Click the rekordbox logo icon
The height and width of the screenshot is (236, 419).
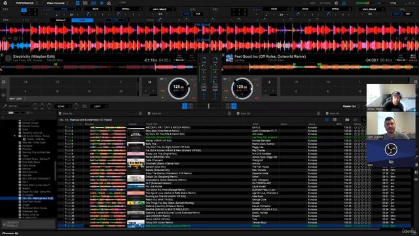pyautogui.click(x=5, y=3)
